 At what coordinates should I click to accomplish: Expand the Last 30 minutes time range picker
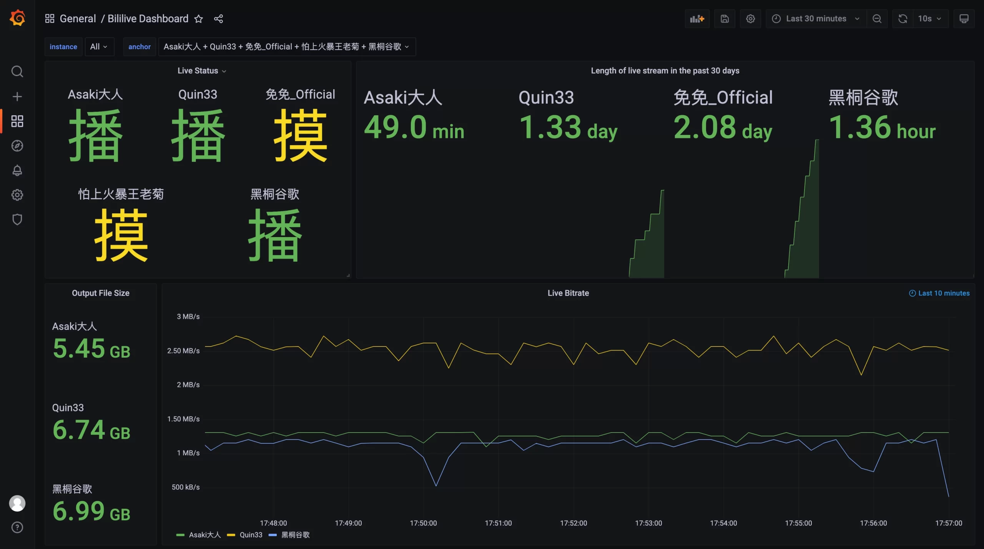coord(816,18)
